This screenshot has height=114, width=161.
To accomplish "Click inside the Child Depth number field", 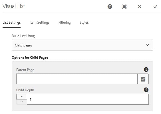I will (x=88, y=99).
